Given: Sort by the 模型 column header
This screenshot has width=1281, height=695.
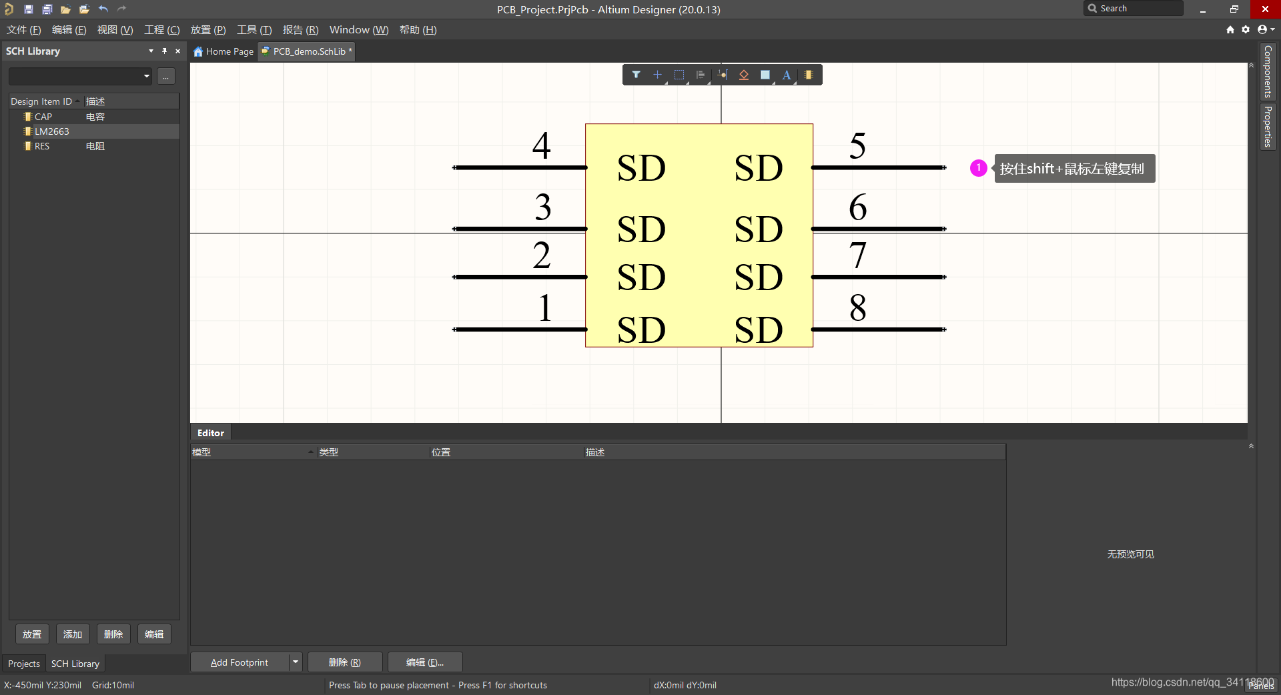Looking at the screenshot, I should click(x=254, y=452).
